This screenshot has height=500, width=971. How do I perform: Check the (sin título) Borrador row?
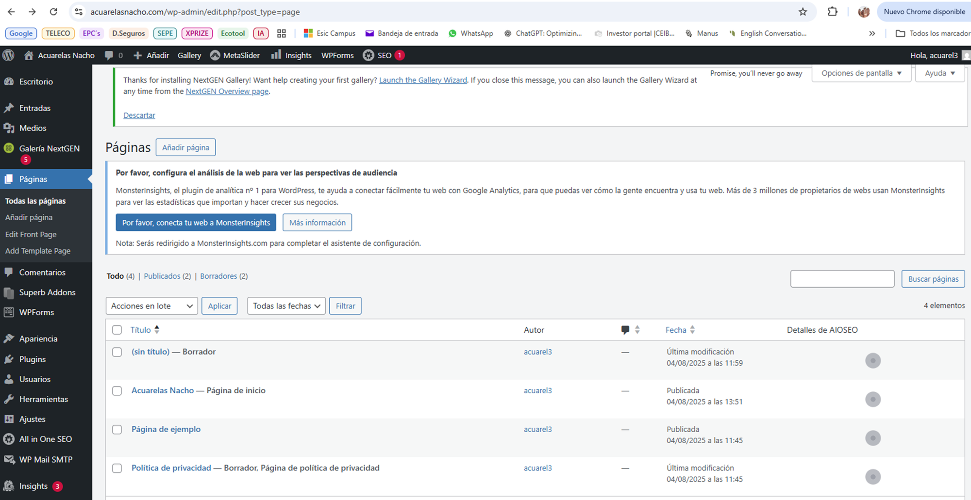click(x=117, y=352)
